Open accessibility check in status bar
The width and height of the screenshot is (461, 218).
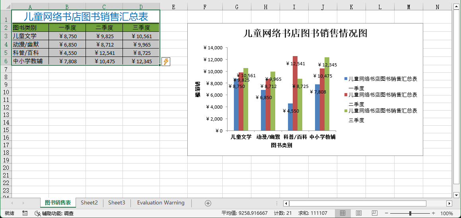point(54,213)
